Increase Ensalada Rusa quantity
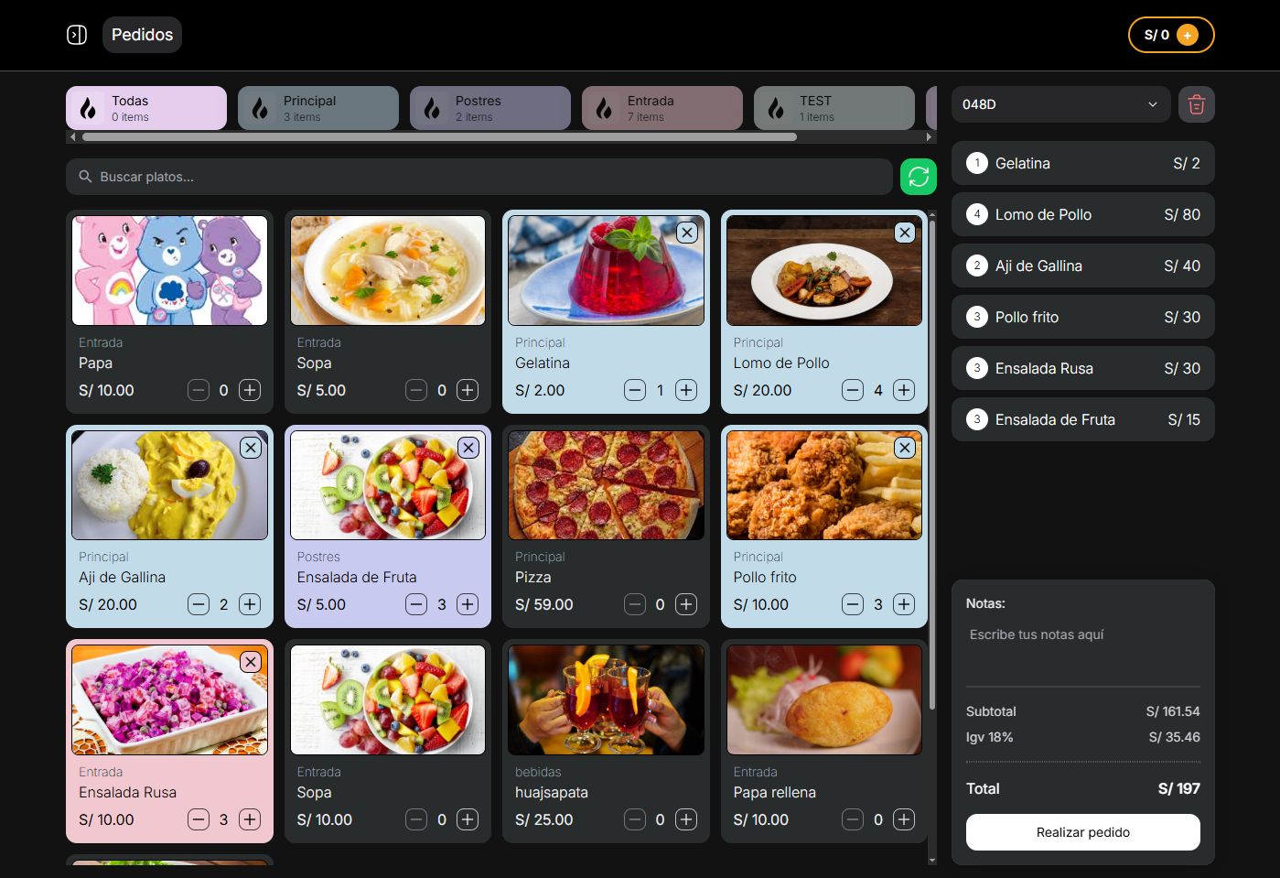Viewport: 1280px width, 878px height. click(x=250, y=819)
